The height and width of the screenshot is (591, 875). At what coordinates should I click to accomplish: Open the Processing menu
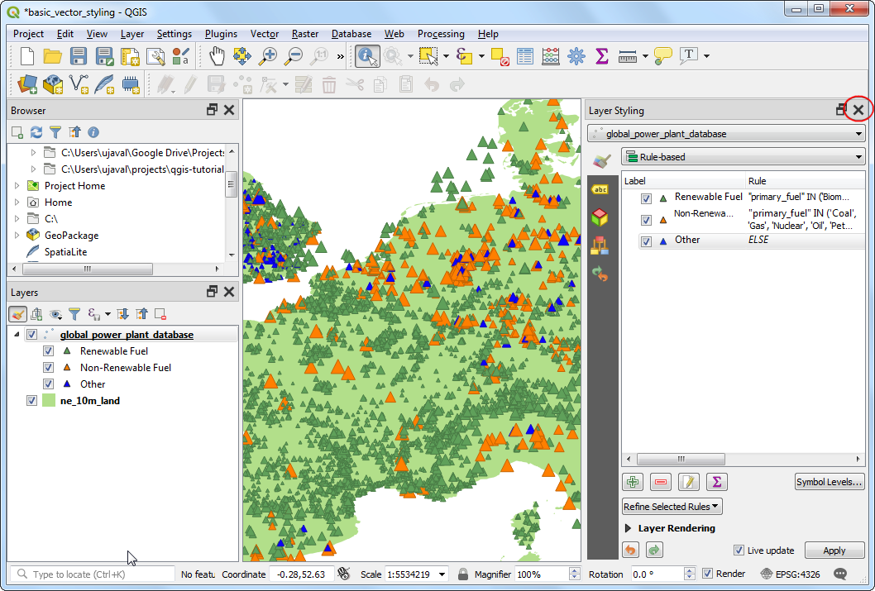tap(441, 34)
